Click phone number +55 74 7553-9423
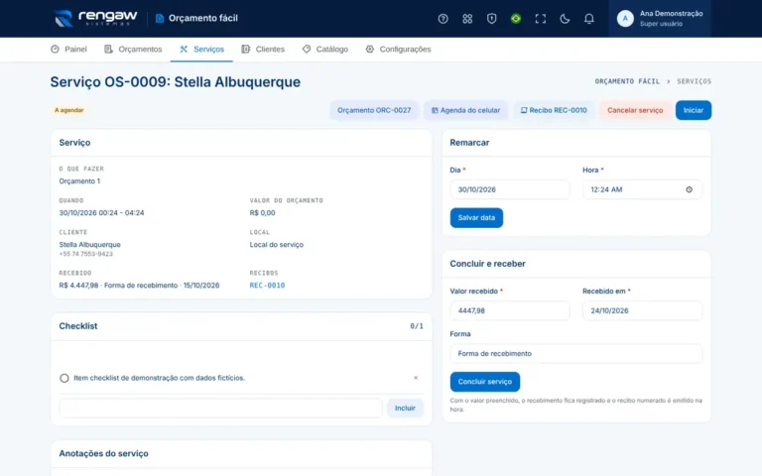The height and width of the screenshot is (476, 762). pos(86,254)
